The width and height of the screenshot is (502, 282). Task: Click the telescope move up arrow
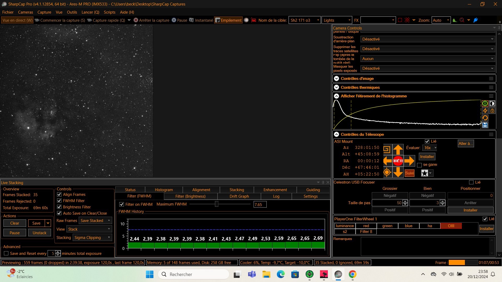click(398, 150)
